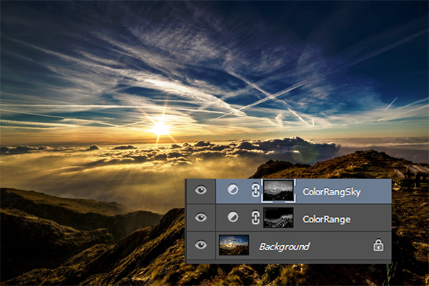This screenshot has width=429, height=286.
Task: Click the bright sun in the canvas
Action: click(x=160, y=129)
